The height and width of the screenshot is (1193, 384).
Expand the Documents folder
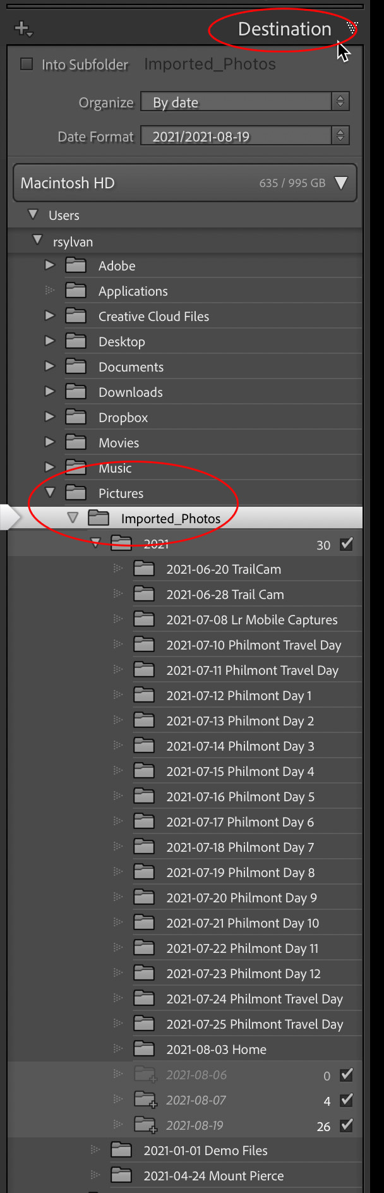coord(49,366)
